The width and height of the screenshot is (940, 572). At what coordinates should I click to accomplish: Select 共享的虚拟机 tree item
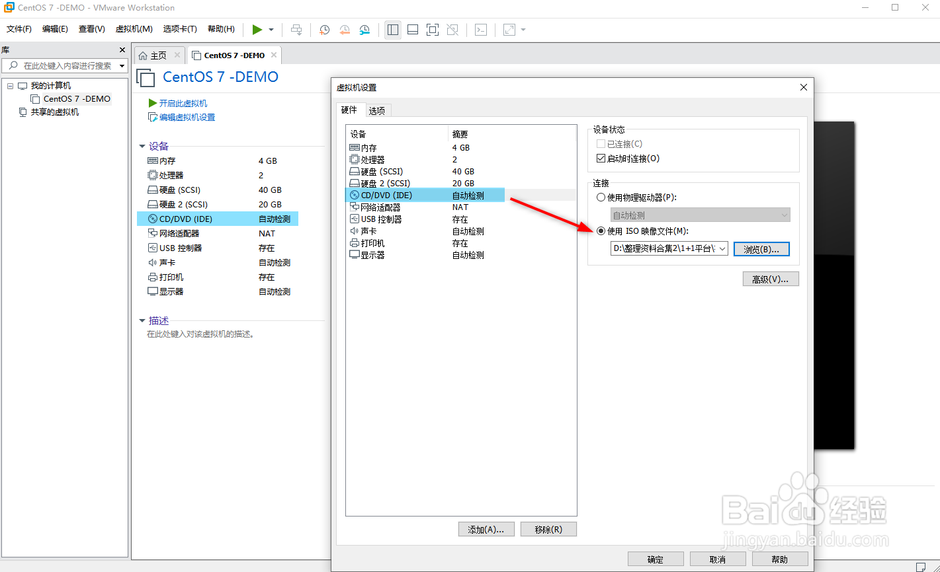click(54, 112)
